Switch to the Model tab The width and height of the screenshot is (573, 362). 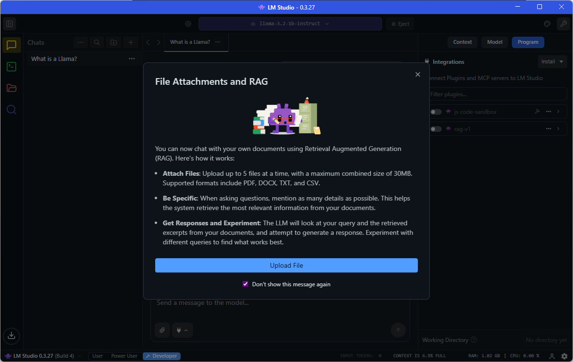click(495, 42)
